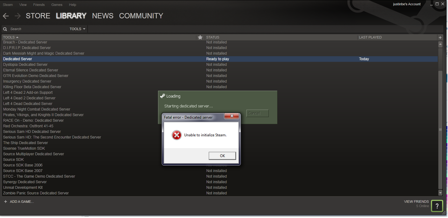Open justinbe's Account menu
The image size is (448, 218).
[407, 4]
